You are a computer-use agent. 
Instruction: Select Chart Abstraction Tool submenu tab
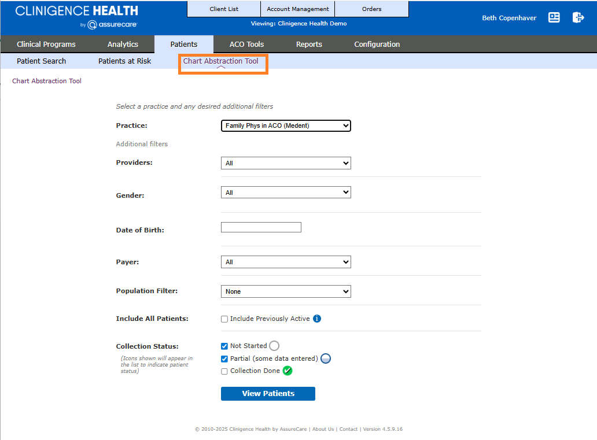[x=221, y=61]
